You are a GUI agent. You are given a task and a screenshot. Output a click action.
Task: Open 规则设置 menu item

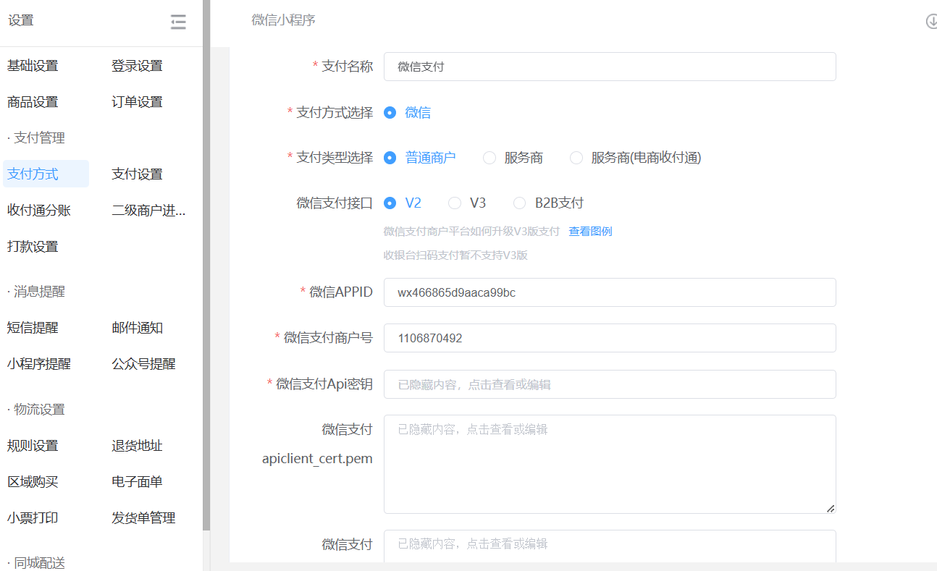click(33, 446)
